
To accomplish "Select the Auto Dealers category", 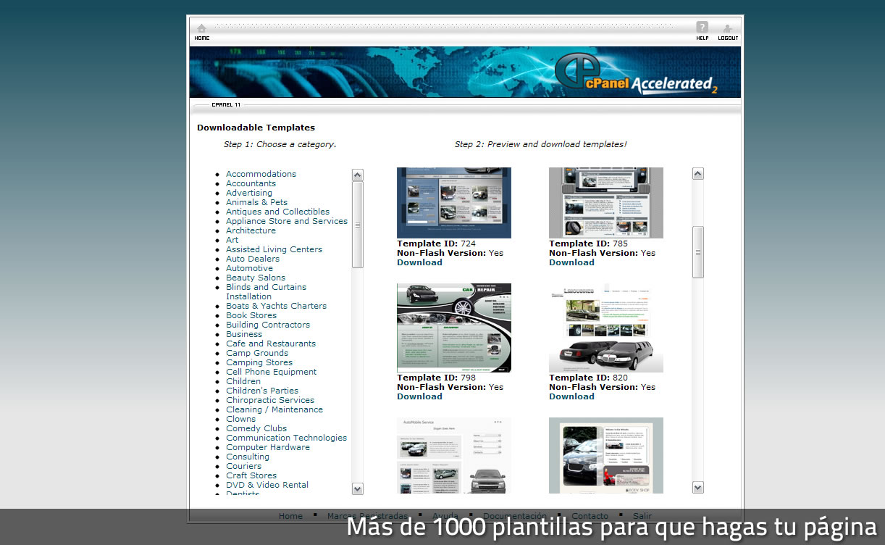I will [252, 259].
